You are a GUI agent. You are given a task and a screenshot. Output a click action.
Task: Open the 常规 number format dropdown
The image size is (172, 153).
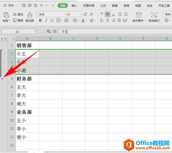pyautogui.click(x=168, y=14)
